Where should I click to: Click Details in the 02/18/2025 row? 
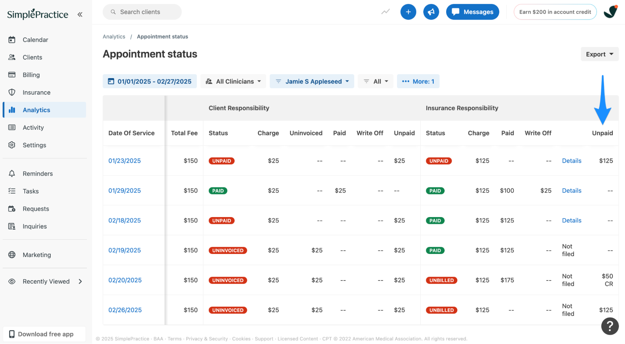[x=572, y=220]
